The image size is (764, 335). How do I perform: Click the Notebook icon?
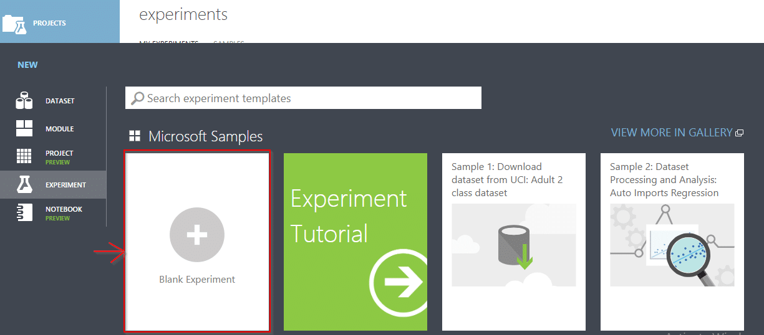[x=24, y=212]
